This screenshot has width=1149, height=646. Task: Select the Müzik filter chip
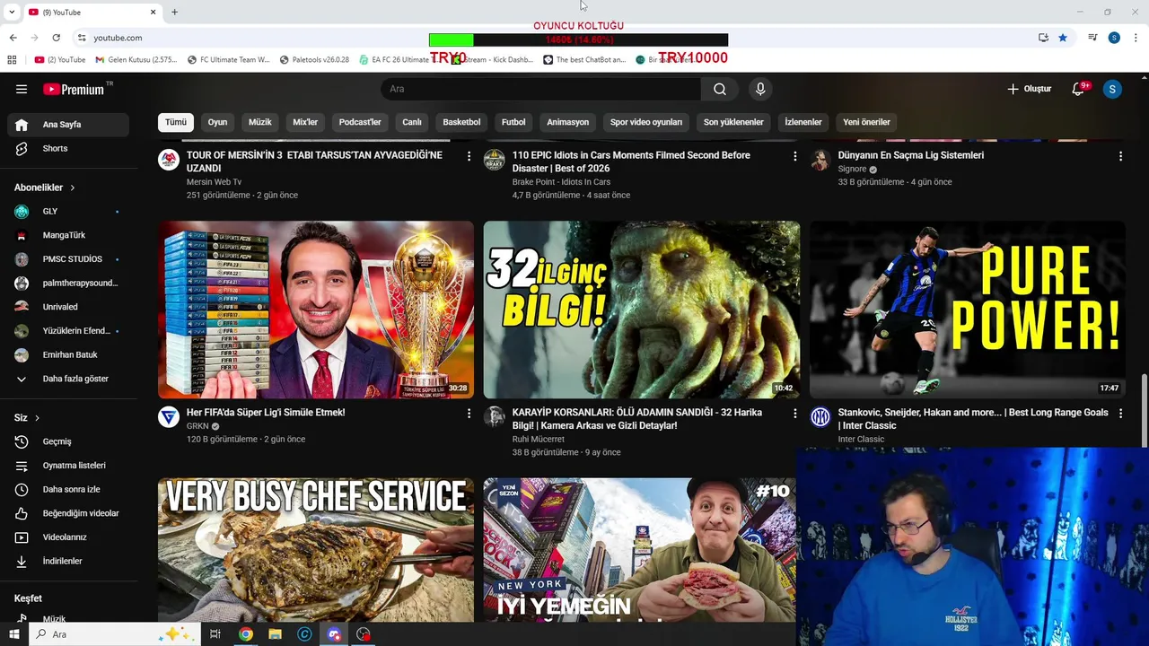pos(259,122)
